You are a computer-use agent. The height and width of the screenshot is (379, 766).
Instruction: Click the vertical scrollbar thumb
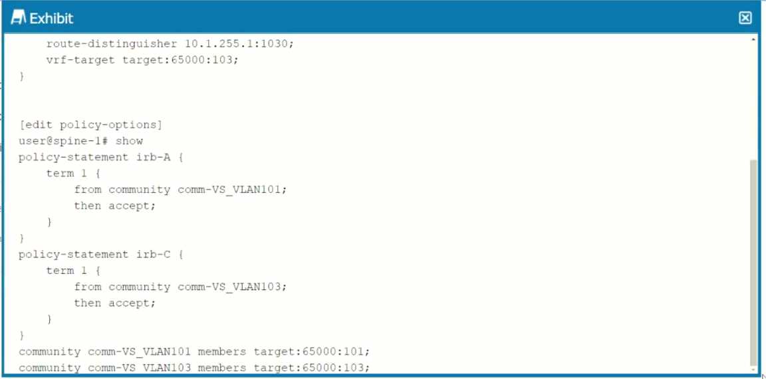754,261
